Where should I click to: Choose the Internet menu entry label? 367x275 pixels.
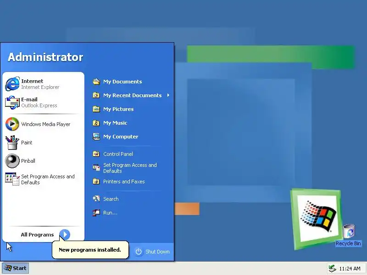click(32, 81)
